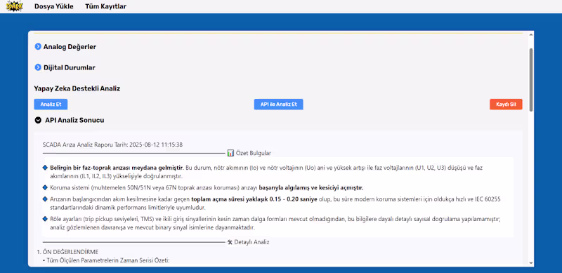Viewport: 562px width, 273px height.
Task: Click the Detaylı Analiz label
Action: coord(252,242)
